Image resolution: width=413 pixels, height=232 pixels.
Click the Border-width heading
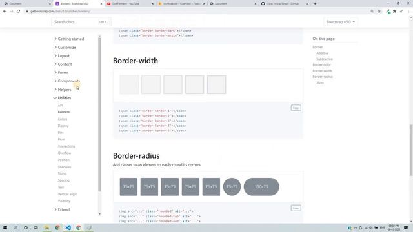click(x=136, y=61)
